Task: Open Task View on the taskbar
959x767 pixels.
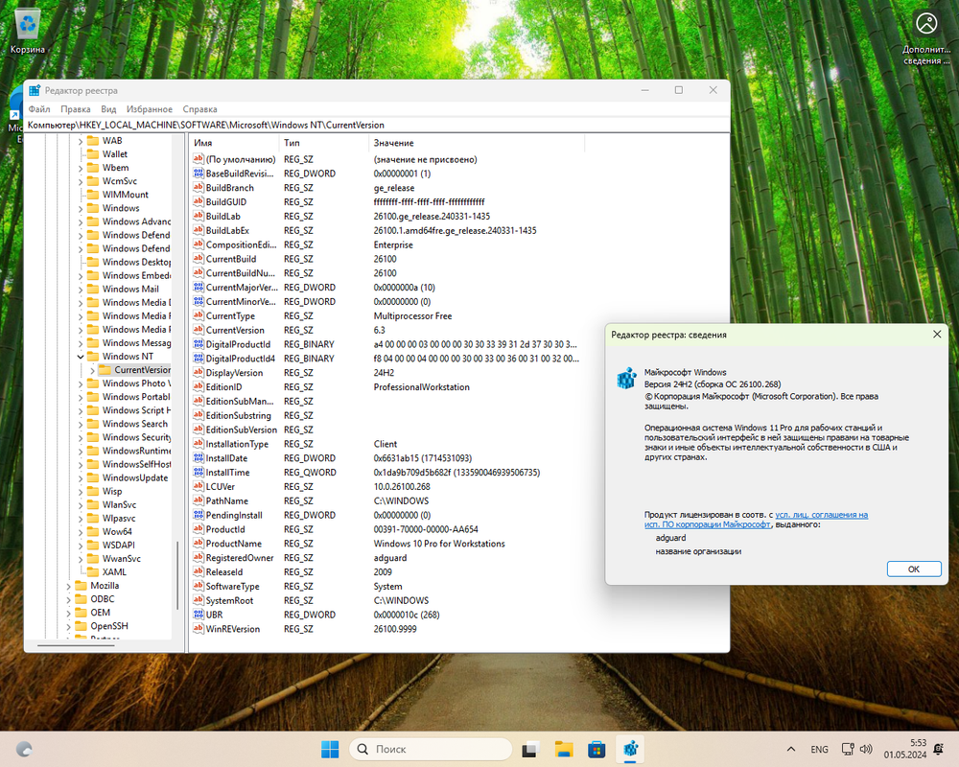Action: [530, 749]
